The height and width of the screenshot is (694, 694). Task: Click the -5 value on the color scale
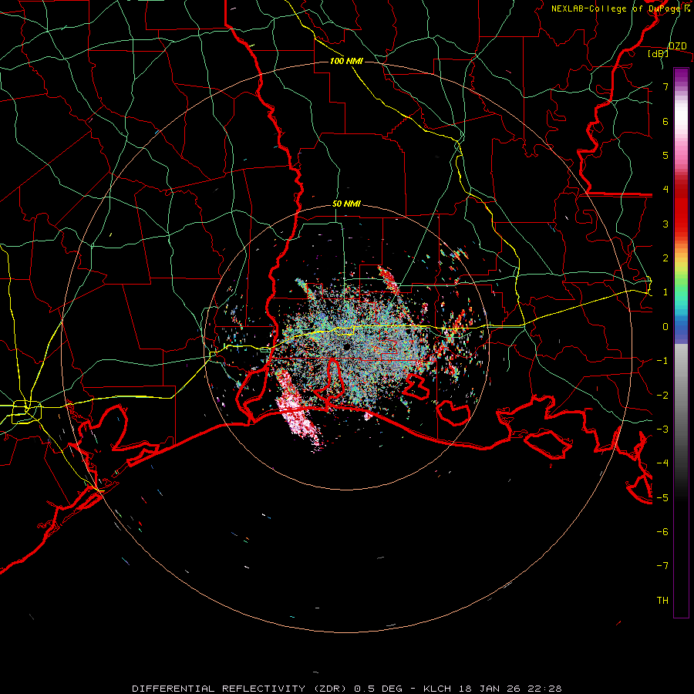[662, 498]
